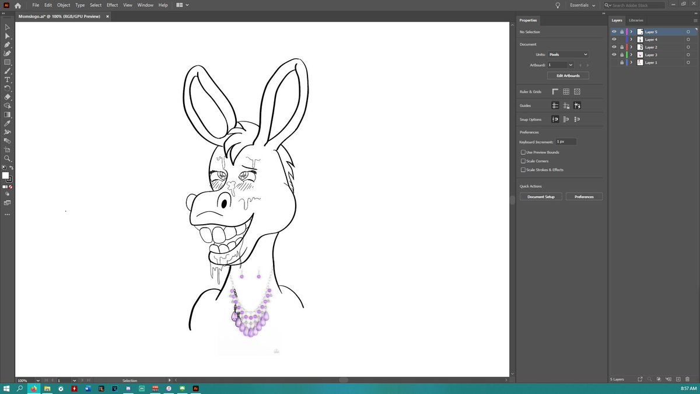
Task: Switch to the Libraries tab
Action: pos(636,20)
